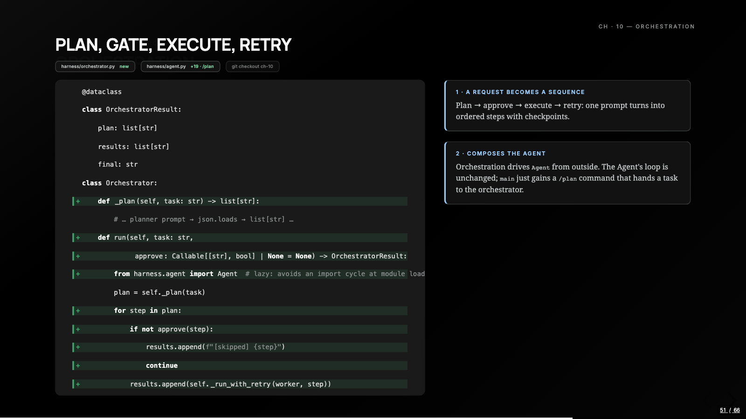Viewport: 746px width, 419px height.
Task: Click the "continue" statement line
Action: (240, 365)
